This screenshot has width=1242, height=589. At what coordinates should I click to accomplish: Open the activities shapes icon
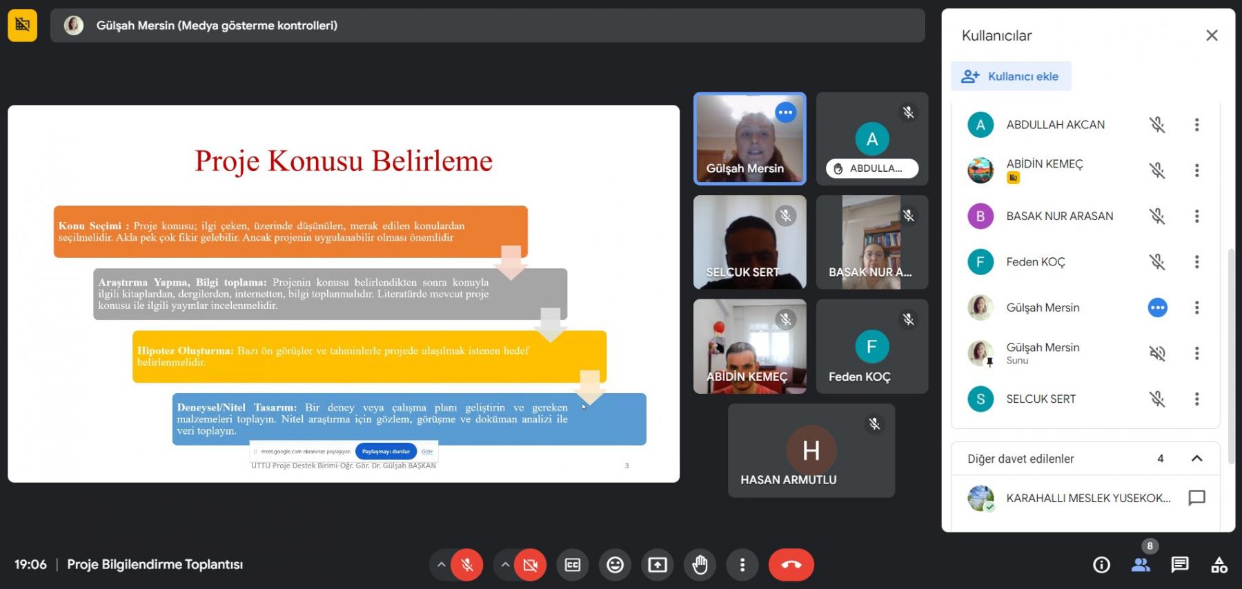[1219, 565]
